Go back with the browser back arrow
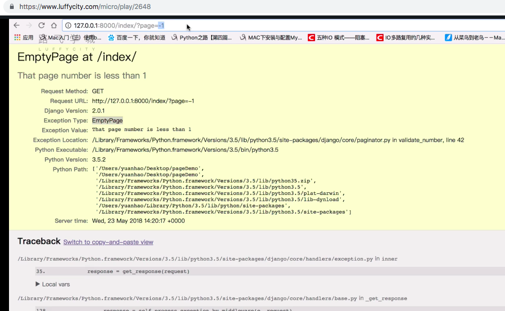The width and height of the screenshot is (505, 311). 17,26
